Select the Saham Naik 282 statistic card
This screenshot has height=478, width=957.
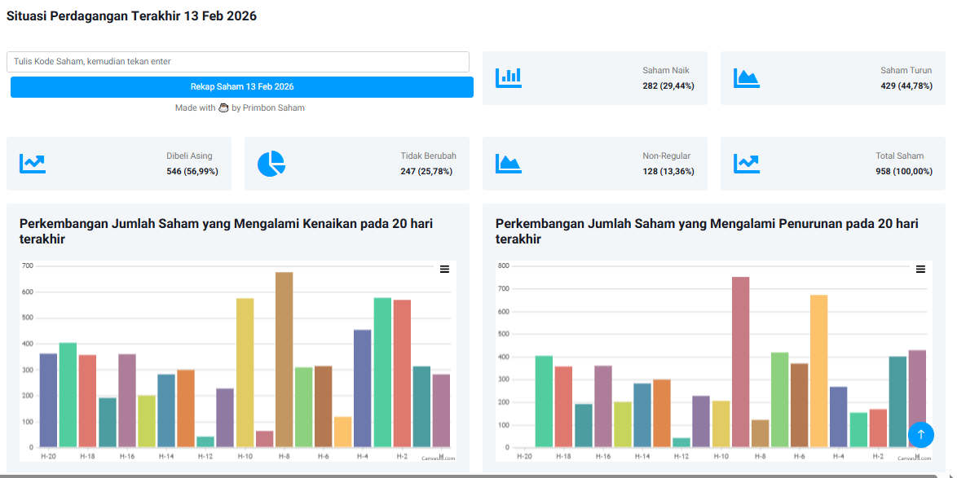593,78
